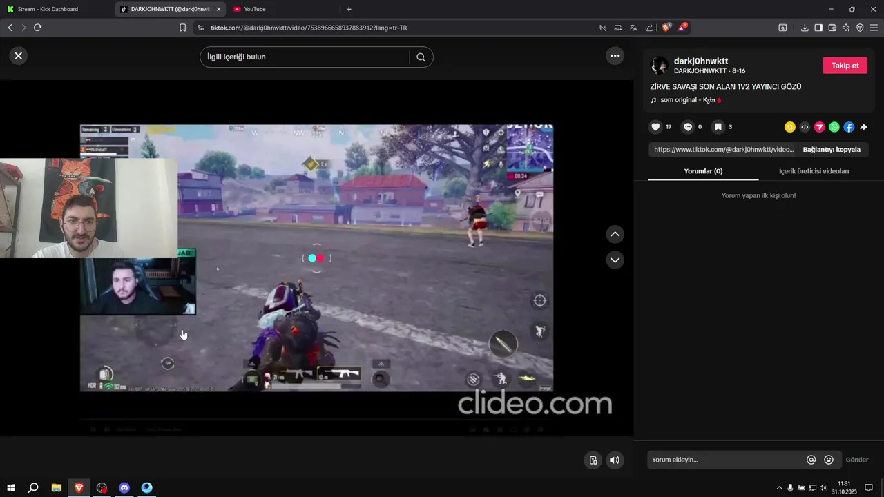The image size is (884, 497).
Task: Click the darkj0hnwktt profile avatar
Action: pos(660,66)
